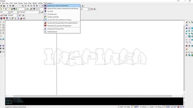Viewport: 193px width, 108px height.
Task: Toggle POLAR in status bar
Action: (x=151, y=107)
